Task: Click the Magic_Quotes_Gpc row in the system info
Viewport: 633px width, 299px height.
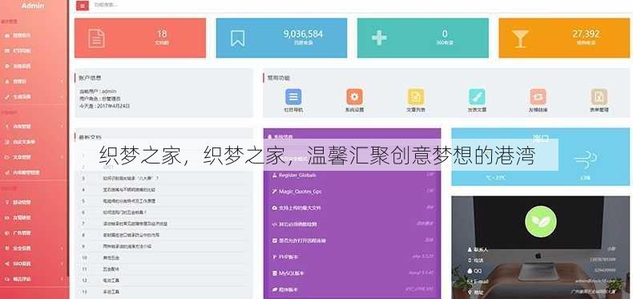Action: pyautogui.click(x=352, y=191)
